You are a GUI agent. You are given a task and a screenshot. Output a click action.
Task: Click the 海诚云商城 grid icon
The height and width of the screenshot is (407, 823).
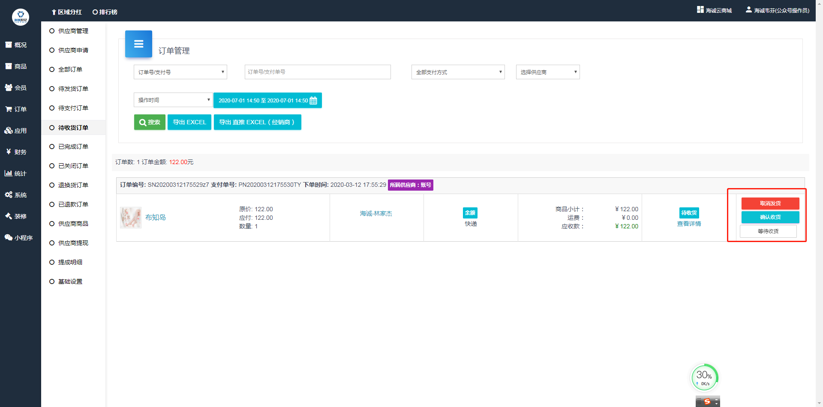[x=700, y=9]
